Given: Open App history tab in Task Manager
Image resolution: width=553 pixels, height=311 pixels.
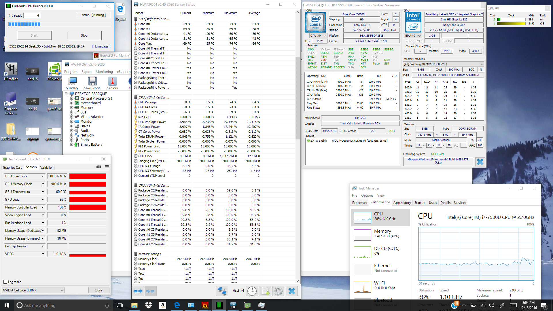Looking at the screenshot, I should pyautogui.click(x=402, y=203).
